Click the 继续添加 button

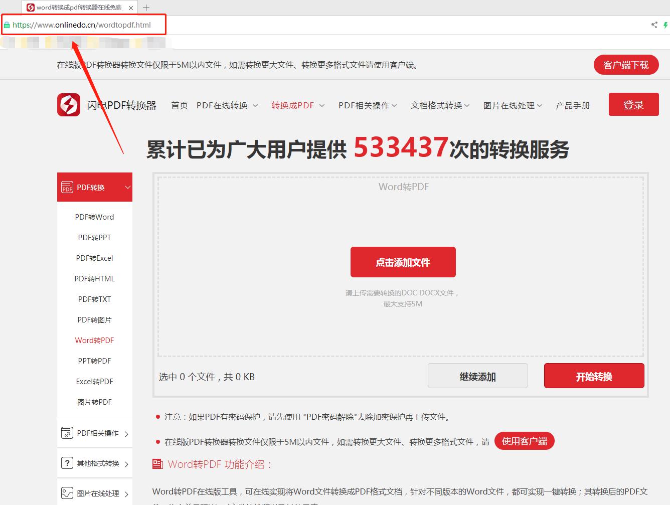[x=477, y=376]
